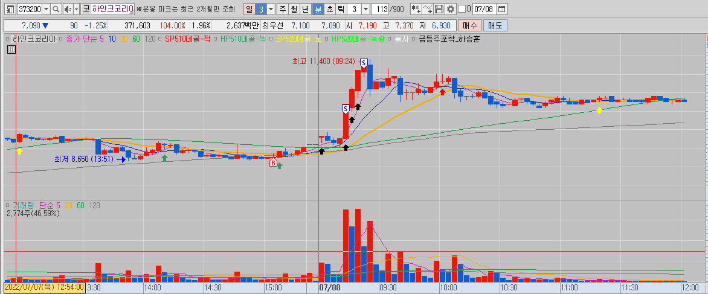Select the 월 monthly period toggle

pyautogui.click(x=294, y=8)
